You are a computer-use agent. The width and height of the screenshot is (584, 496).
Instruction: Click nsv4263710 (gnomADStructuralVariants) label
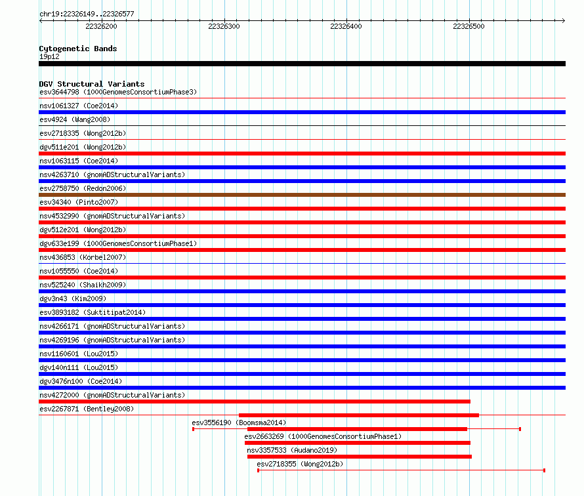112,175
